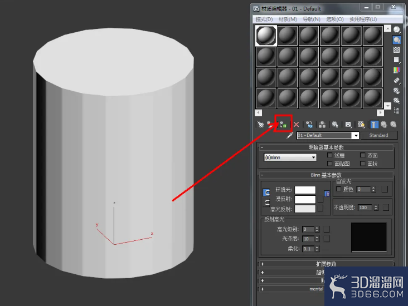Image resolution: width=408 pixels, height=306 pixels.
Task: Click the 不透明度 value field
Action: coord(365,208)
